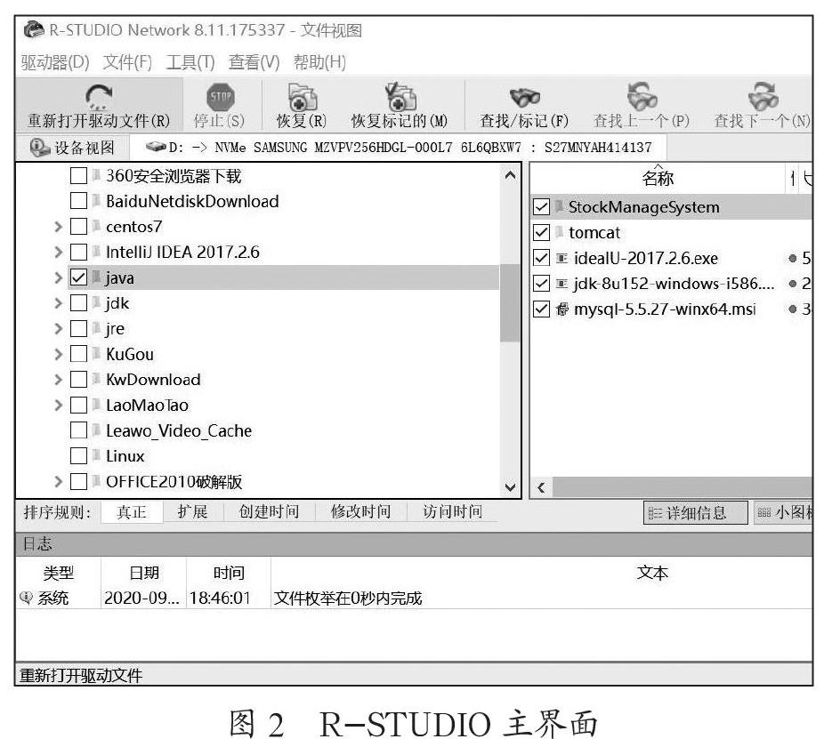
Task: Uncheck the java folder checkbox
Action: [78, 277]
